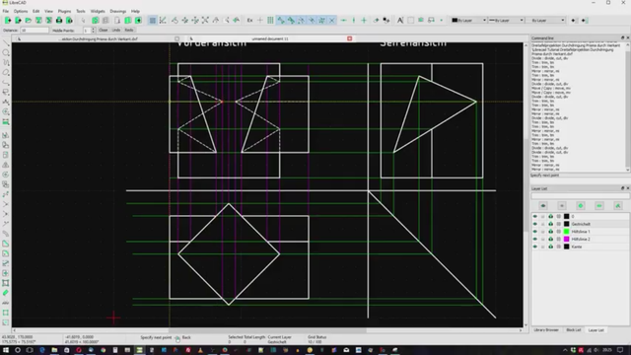This screenshot has width=631, height=355.
Task: Click Show all layers eye button
Action: click(x=543, y=206)
